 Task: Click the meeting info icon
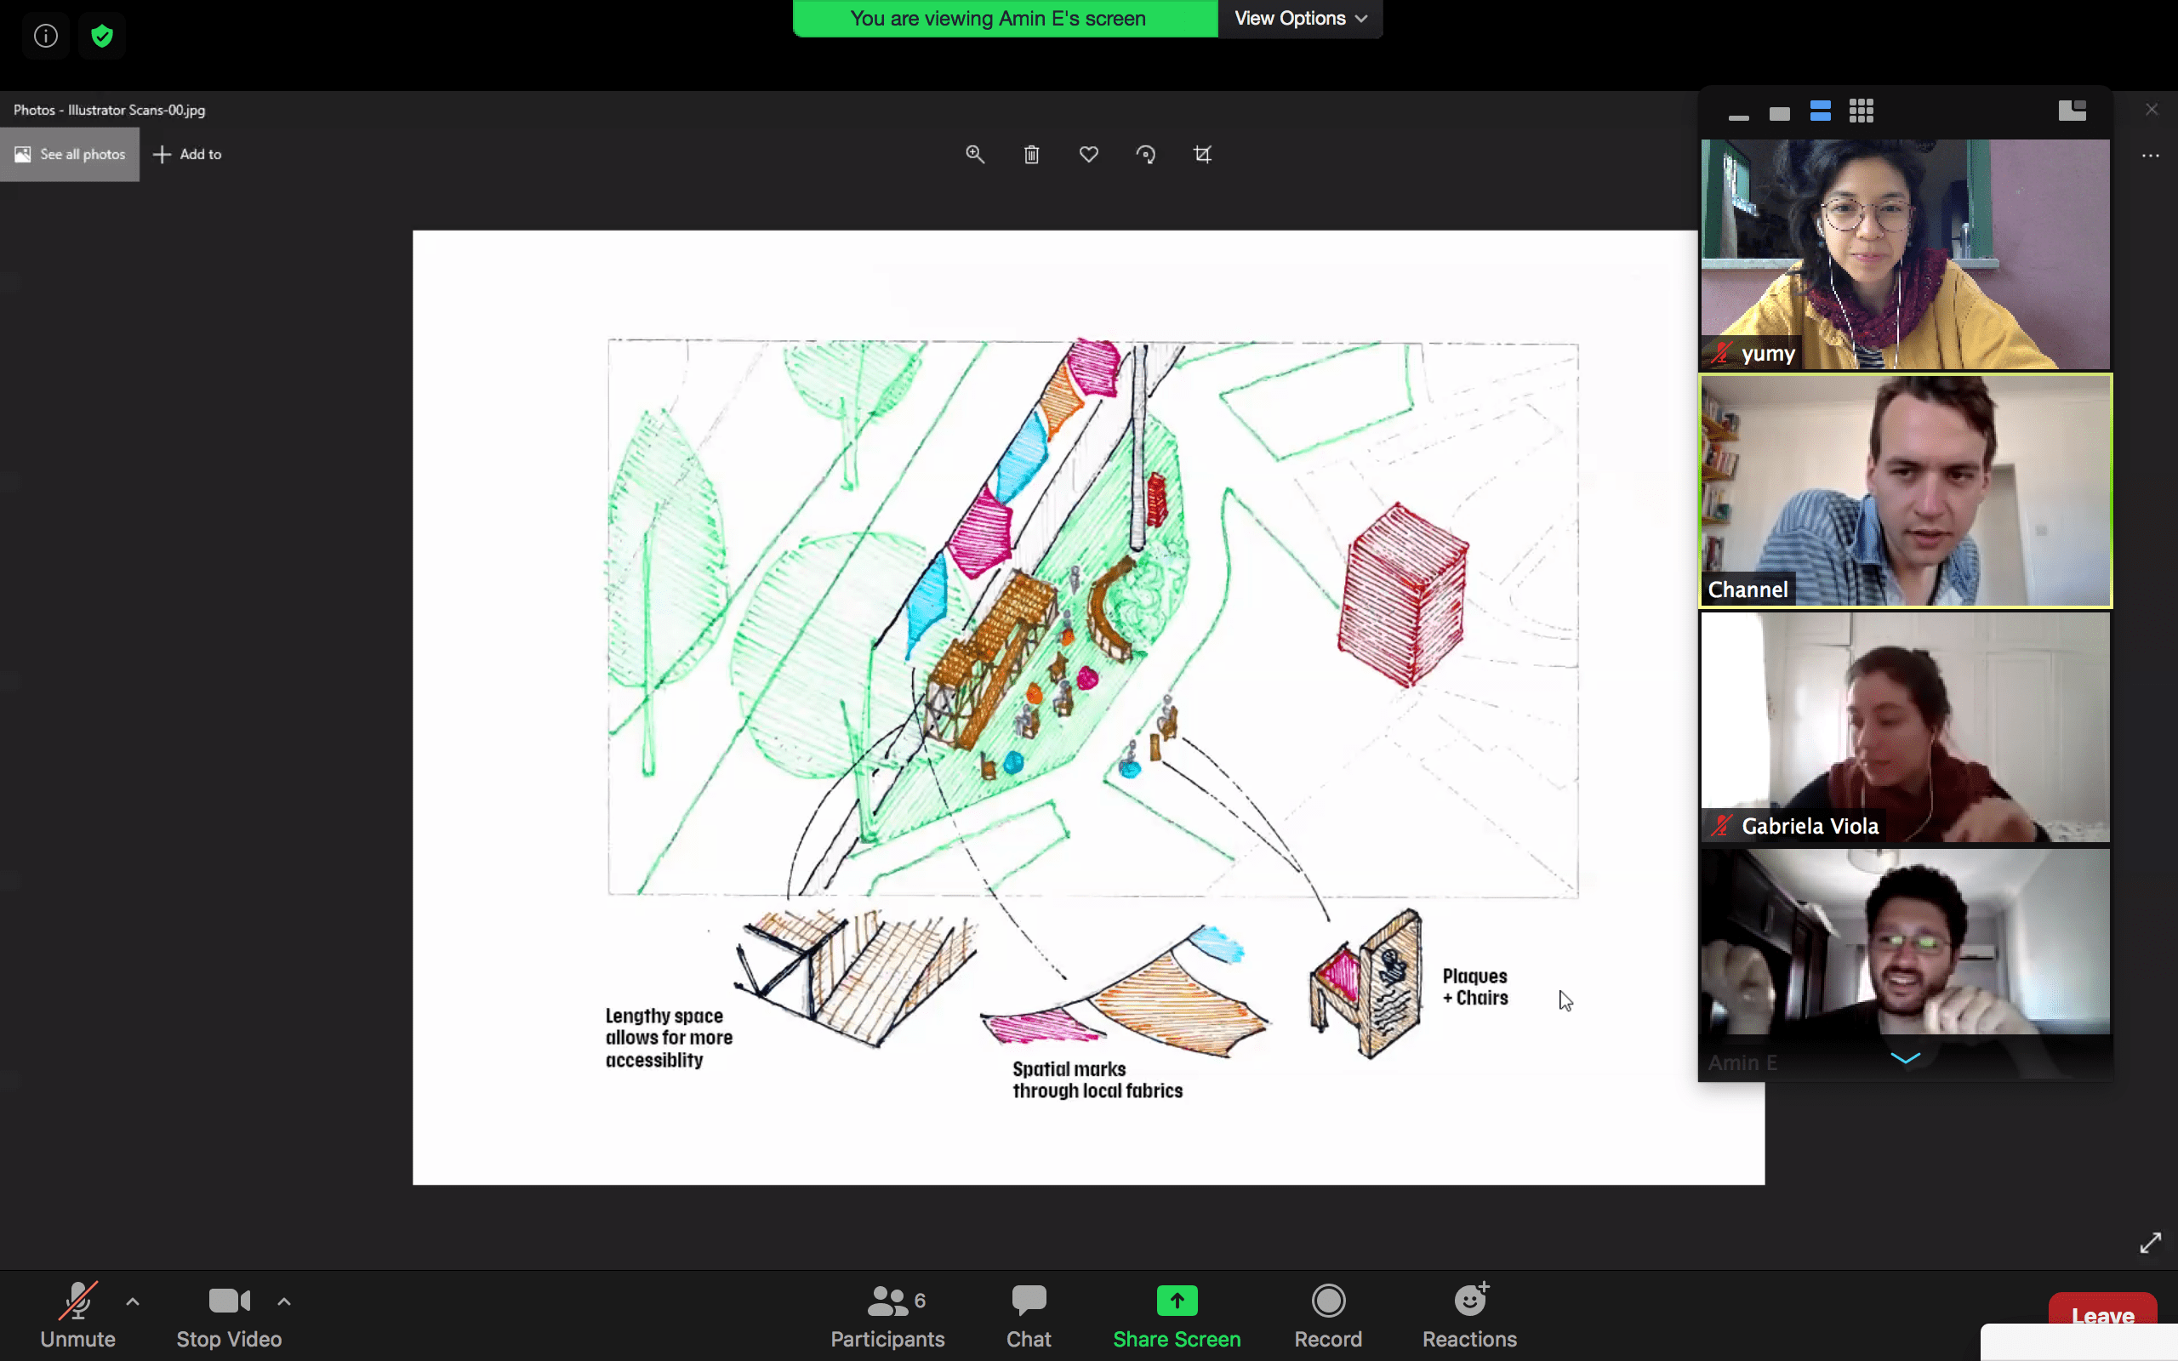[x=46, y=36]
